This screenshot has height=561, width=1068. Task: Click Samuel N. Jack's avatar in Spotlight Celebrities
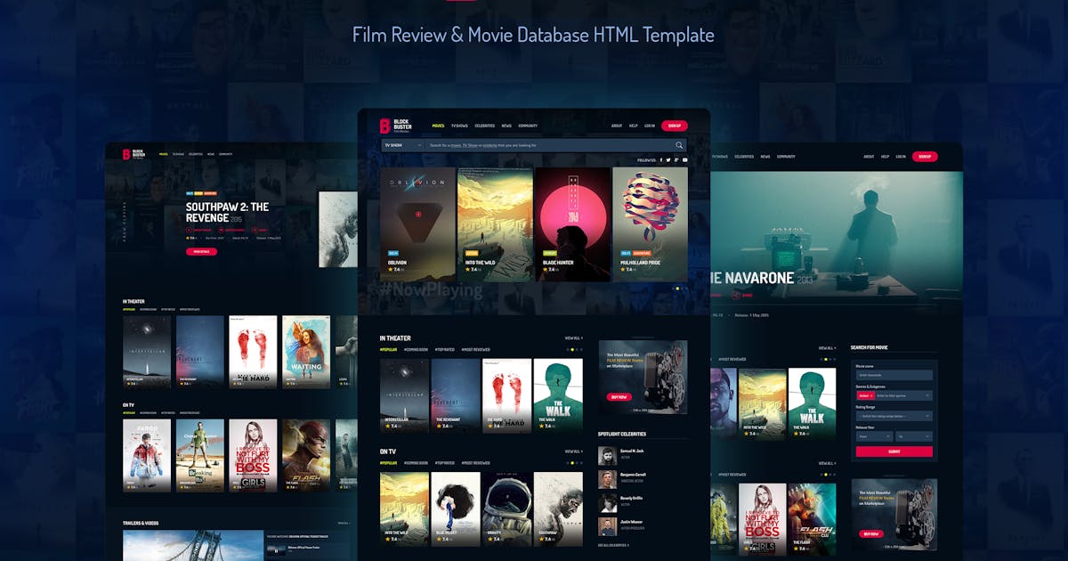click(607, 456)
